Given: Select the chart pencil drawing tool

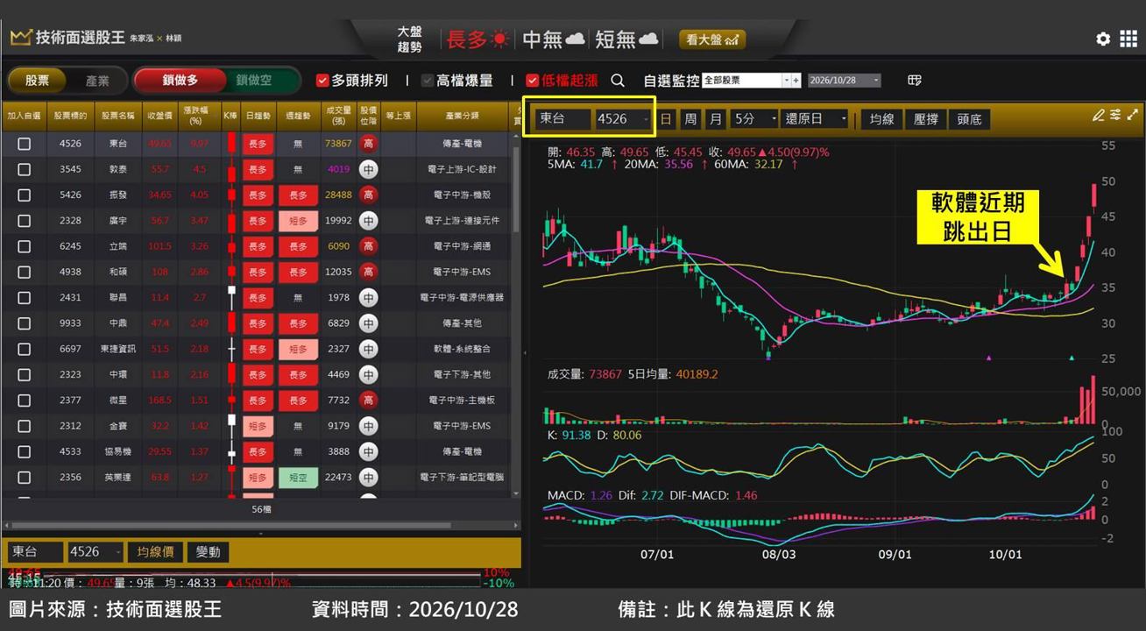Looking at the screenshot, I should click(1099, 115).
